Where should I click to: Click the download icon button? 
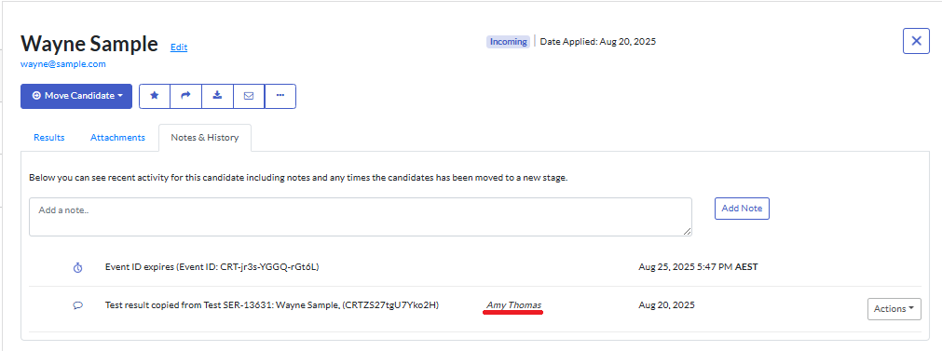217,96
